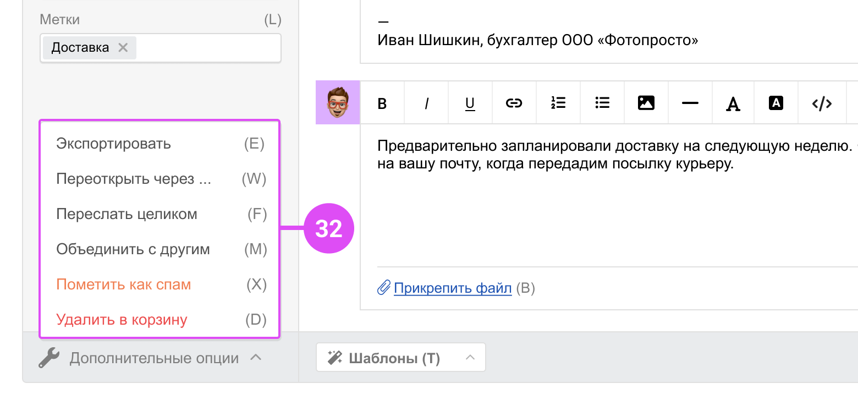This screenshot has width=858, height=405.
Task: Select Переоткрыть через menu entry
Action: click(x=160, y=179)
